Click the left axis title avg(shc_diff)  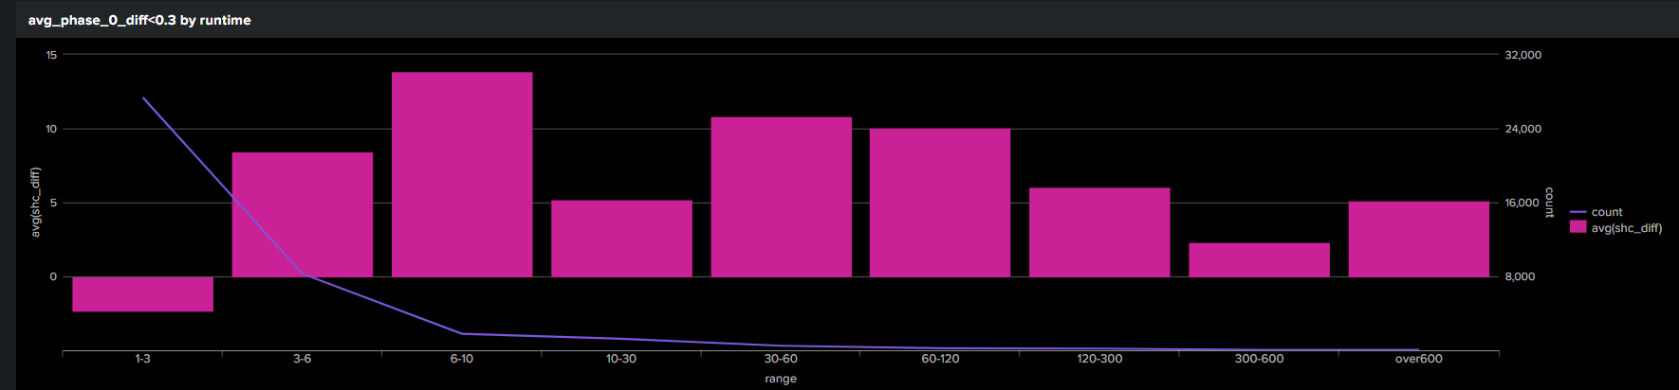[35, 202]
